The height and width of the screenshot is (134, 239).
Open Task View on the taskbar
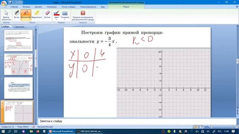(x=16, y=131)
